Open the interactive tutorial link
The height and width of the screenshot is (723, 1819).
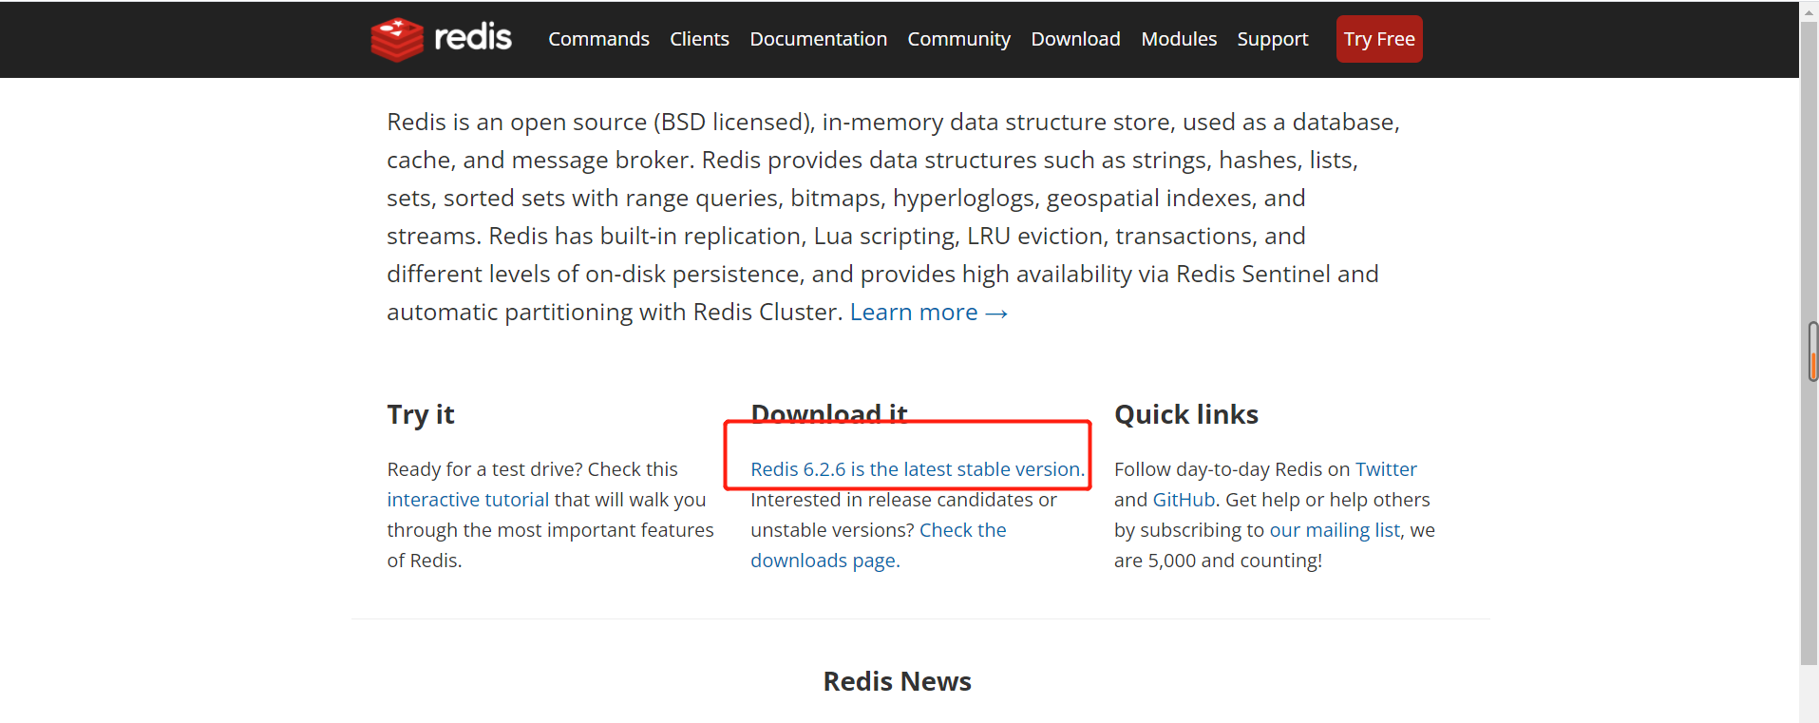[468, 500]
